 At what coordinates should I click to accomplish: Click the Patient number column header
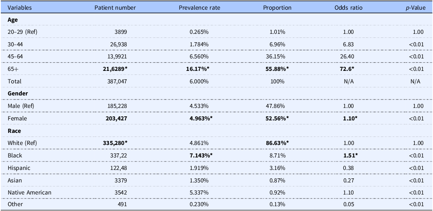click(x=115, y=7)
